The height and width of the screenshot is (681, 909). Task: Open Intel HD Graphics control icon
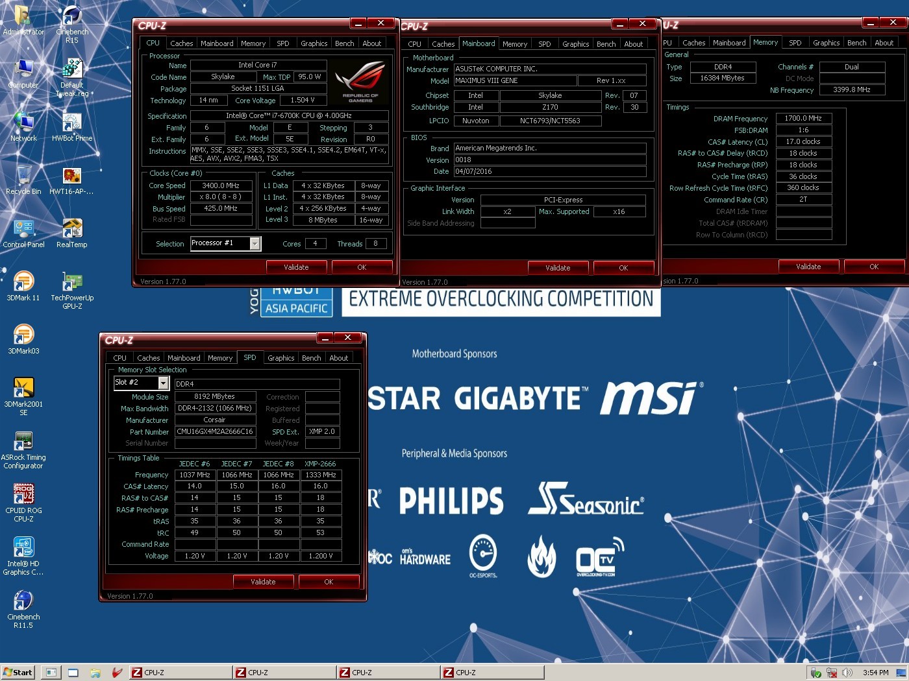[23, 556]
